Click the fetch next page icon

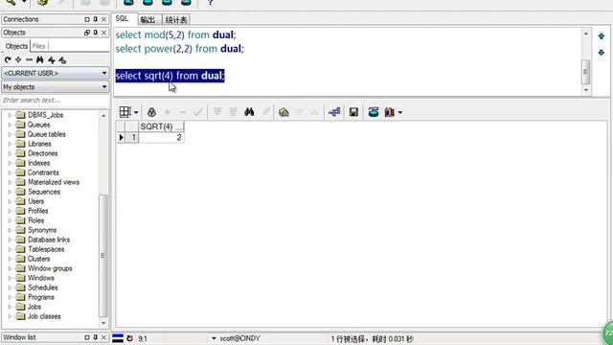(x=217, y=112)
